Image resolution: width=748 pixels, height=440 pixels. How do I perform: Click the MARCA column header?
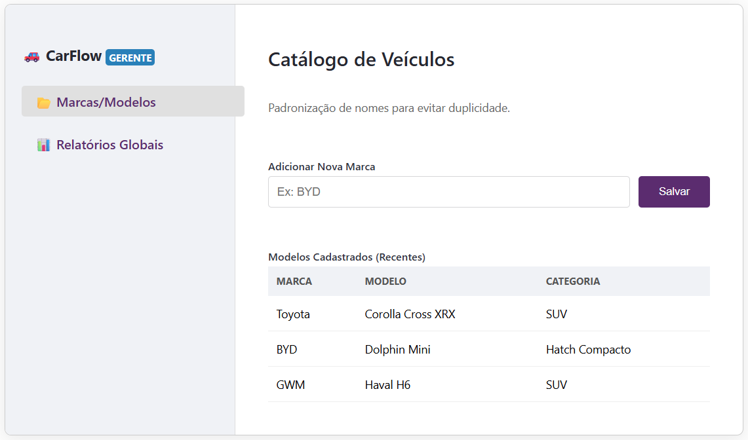pos(294,282)
